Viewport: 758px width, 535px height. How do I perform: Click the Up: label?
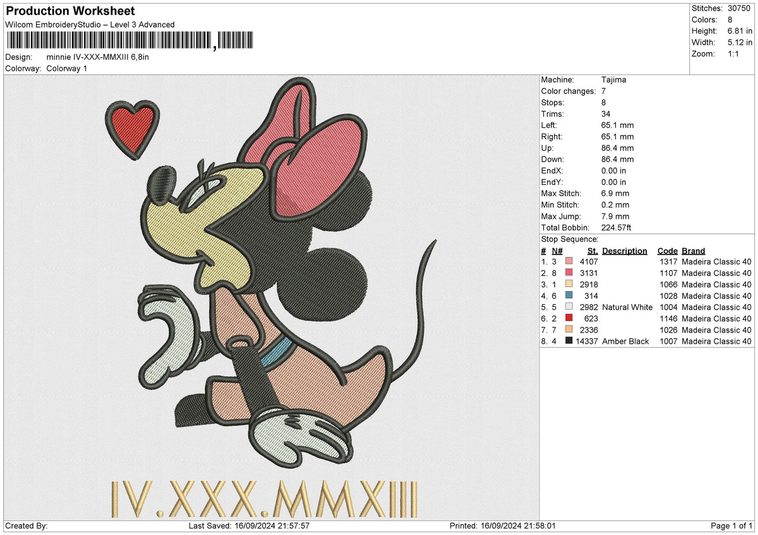click(x=548, y=148)
